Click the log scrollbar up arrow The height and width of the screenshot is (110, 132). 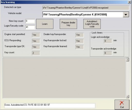[x=128, y=60]
